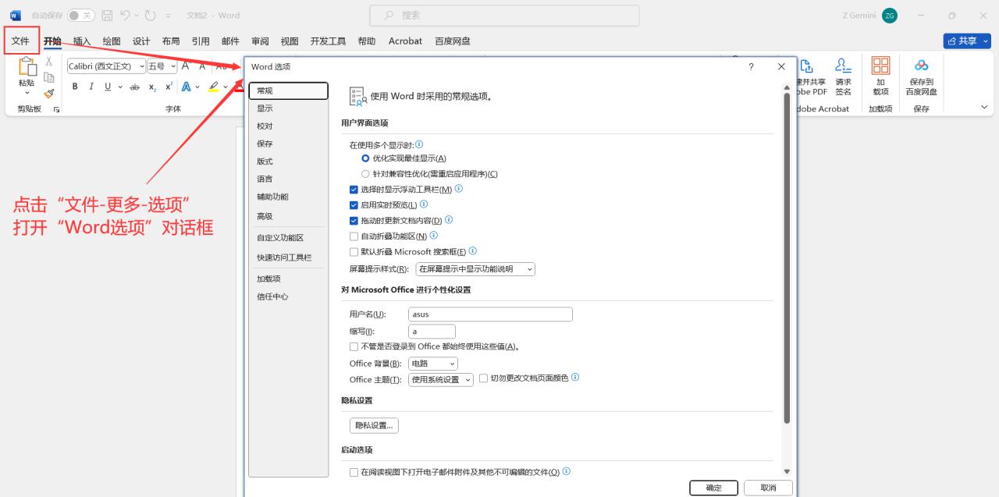Apply superscript formatting
Viewport: 999px width, 497px height.
[169, 87]
